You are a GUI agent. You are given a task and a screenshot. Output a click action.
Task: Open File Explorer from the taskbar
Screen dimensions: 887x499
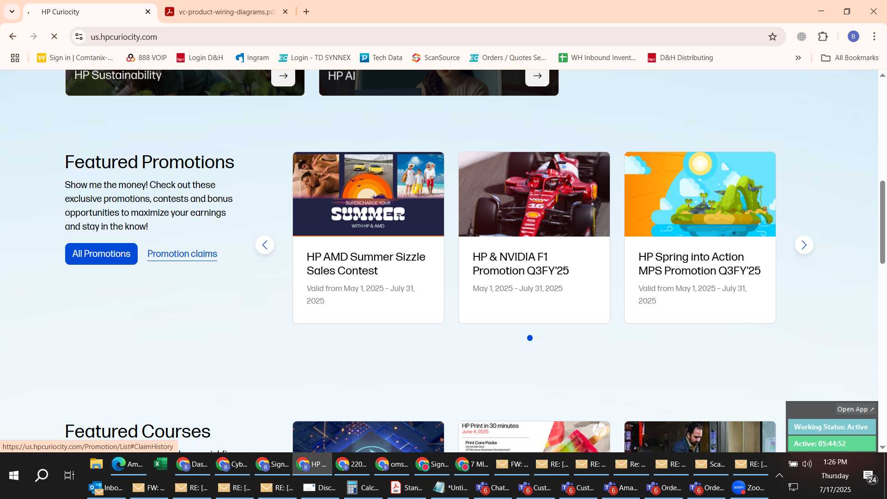pos(96,464)
